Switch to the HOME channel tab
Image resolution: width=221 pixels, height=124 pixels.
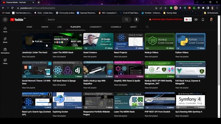[x=29, y=27]
